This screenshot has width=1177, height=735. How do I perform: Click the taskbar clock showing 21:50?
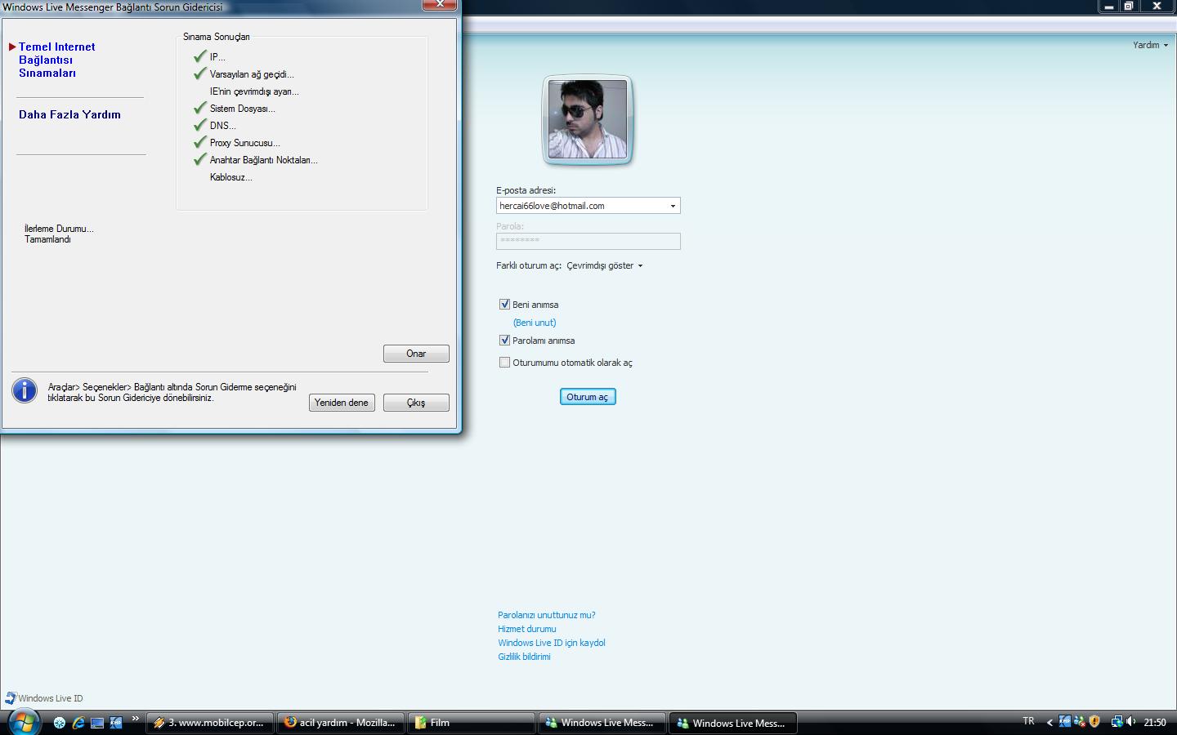click(1155, 722)
